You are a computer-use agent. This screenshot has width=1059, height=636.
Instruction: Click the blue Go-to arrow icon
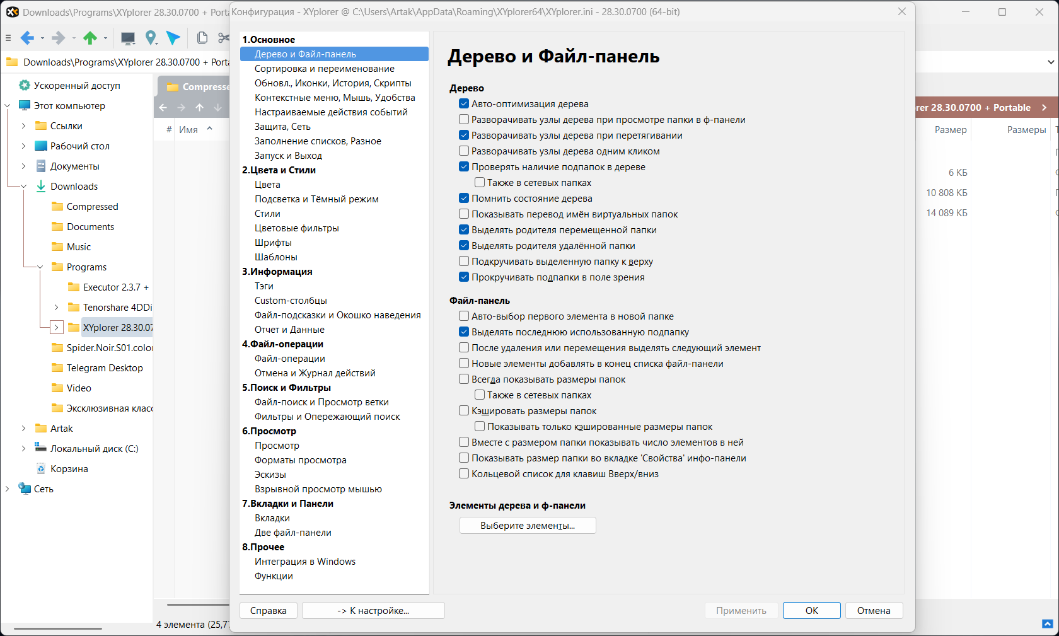pos(173,38)
